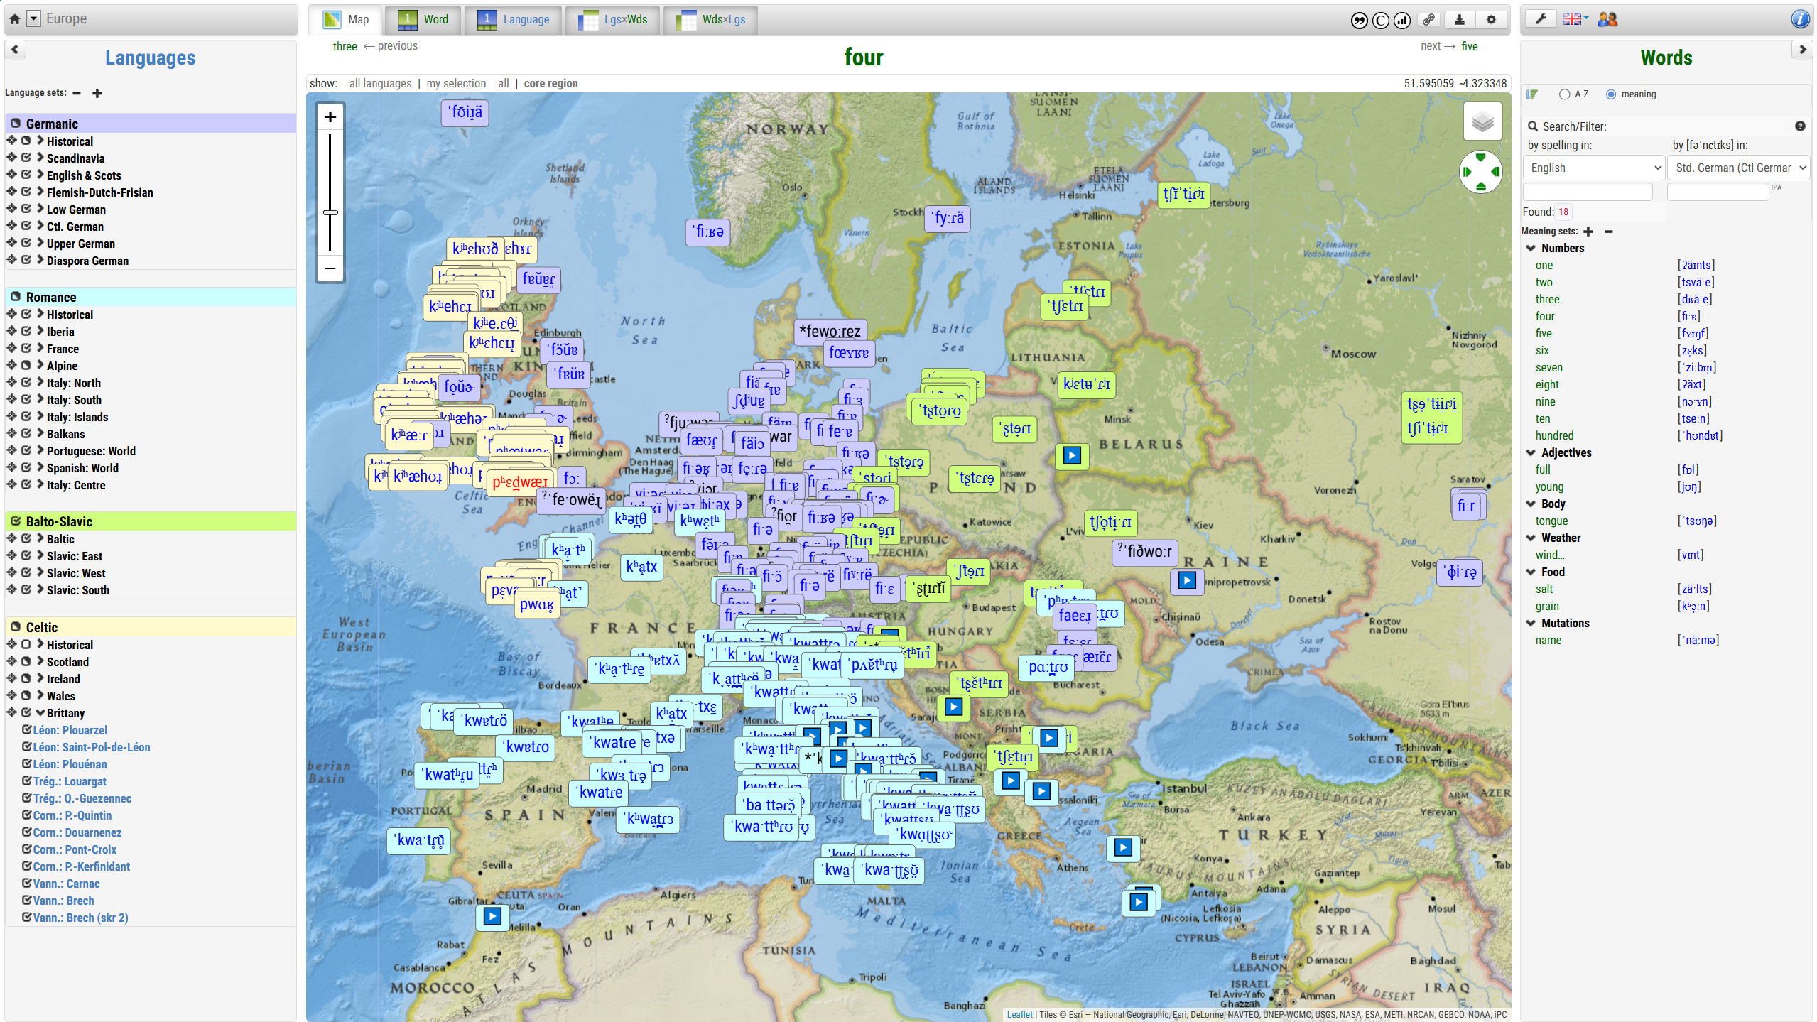
Task: Click the core region link
Action: [x=550, y=83]
